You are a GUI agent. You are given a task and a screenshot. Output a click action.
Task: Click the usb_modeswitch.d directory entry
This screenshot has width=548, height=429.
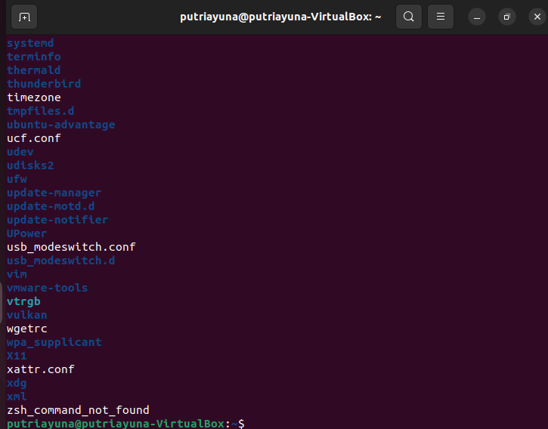pyautogui.click(x=60, y=261)
